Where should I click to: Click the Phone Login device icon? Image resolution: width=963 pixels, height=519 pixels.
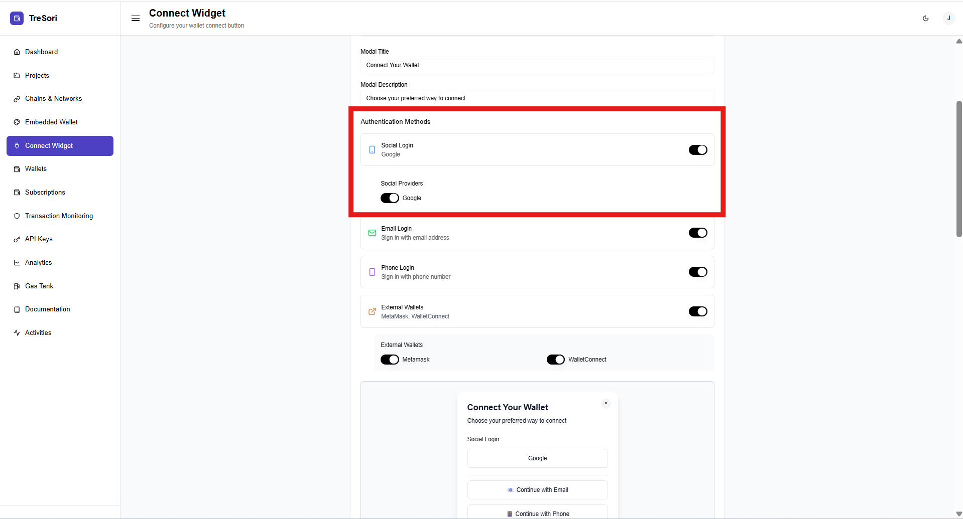[372, 272]
